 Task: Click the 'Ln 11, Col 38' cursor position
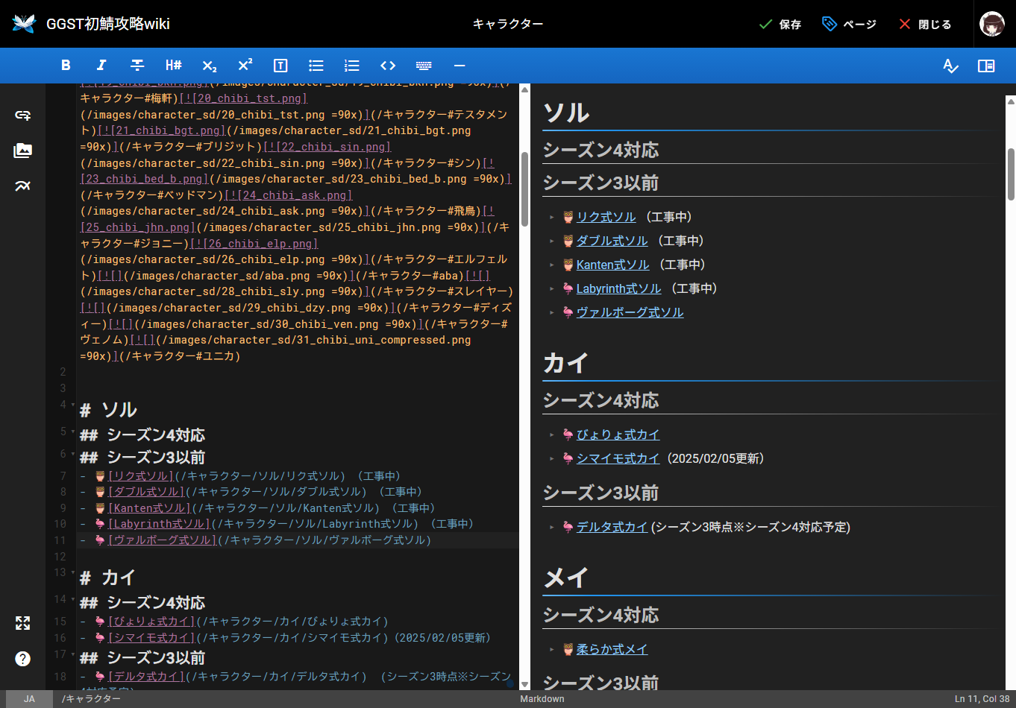click(982, 699)
